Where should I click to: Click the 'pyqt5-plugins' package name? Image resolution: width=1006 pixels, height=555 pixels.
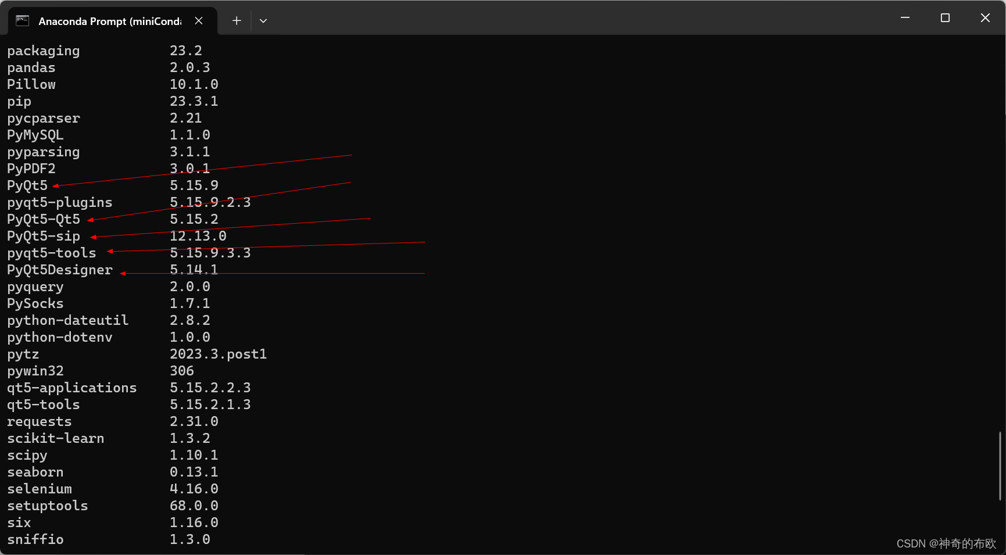[60, 203]
